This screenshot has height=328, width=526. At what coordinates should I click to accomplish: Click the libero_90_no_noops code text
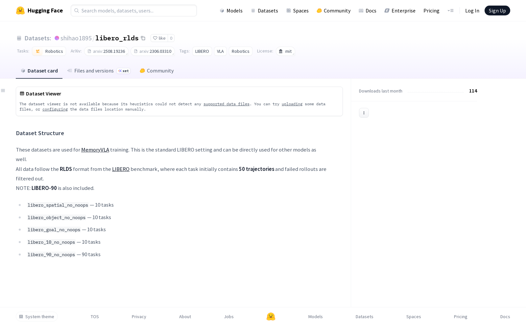[51, 255]
